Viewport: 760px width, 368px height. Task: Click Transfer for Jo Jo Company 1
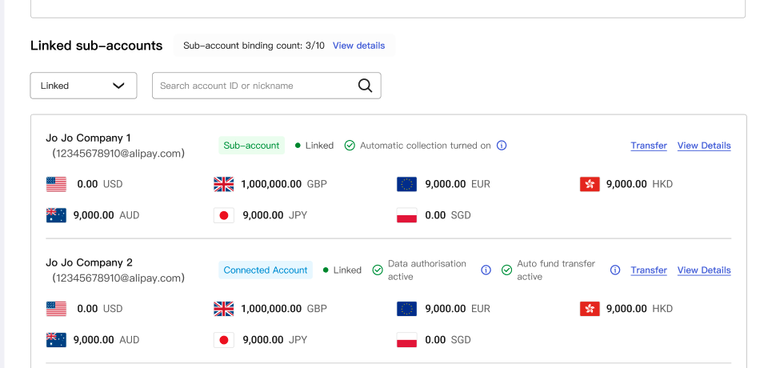tap(648, 146)
